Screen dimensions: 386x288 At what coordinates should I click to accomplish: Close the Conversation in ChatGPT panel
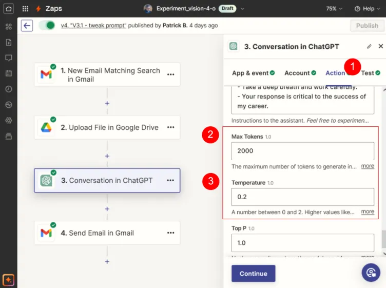pyautogui.click(x=380, y=46)
